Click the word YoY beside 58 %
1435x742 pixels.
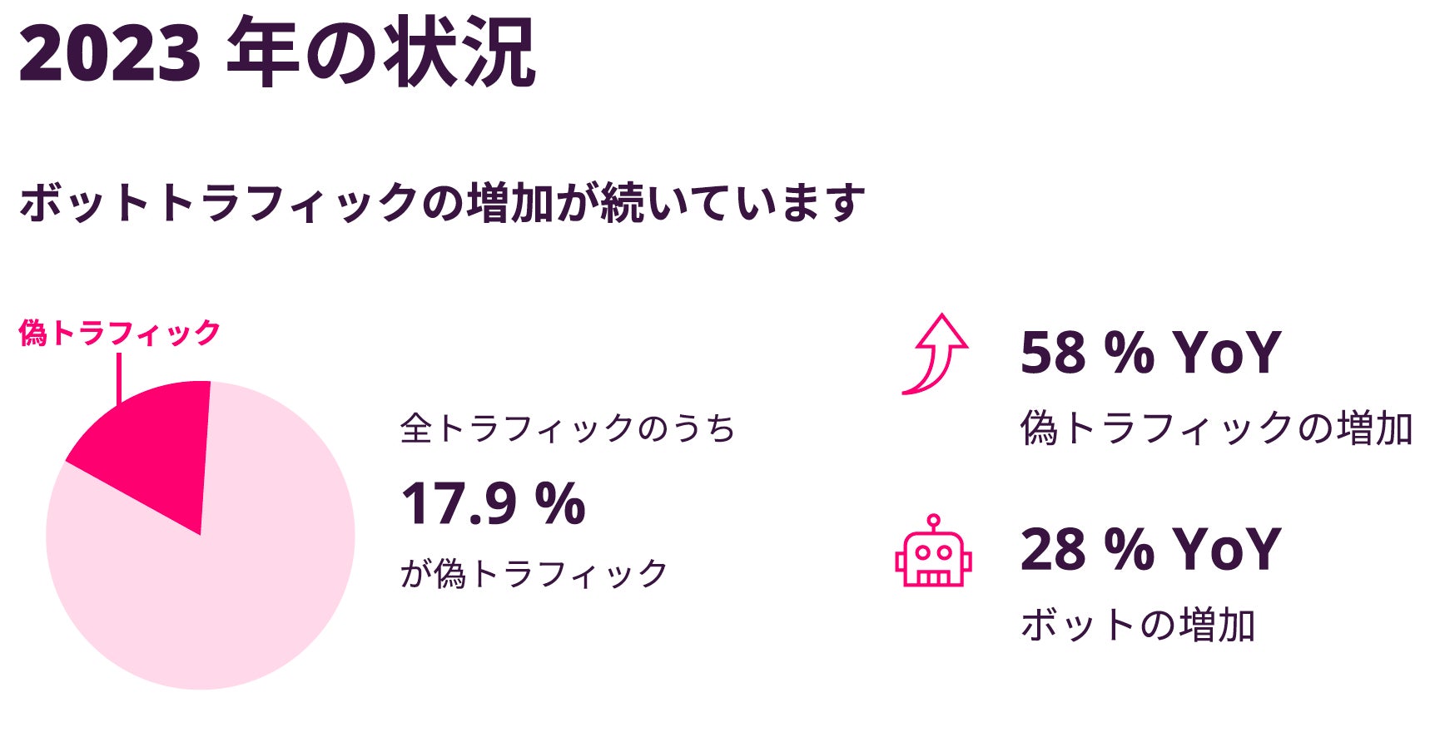1227,353
